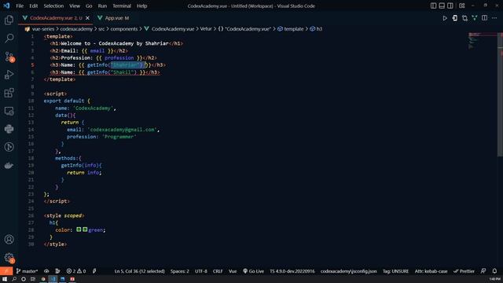Click the VS Code logo in title bar
503x283 pixels.
pos(6,6)
